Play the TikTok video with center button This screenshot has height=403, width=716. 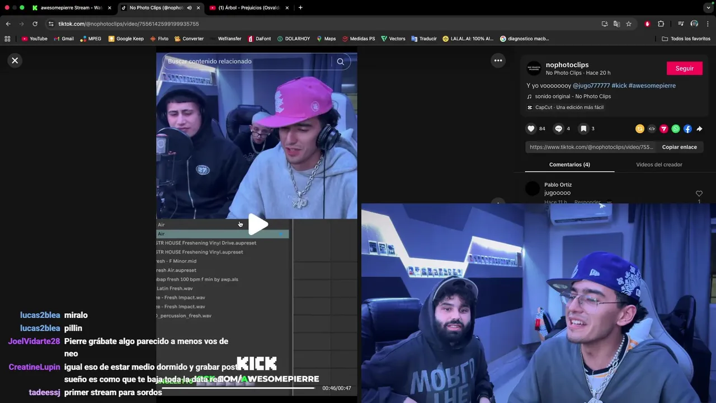tap(258, 224)
